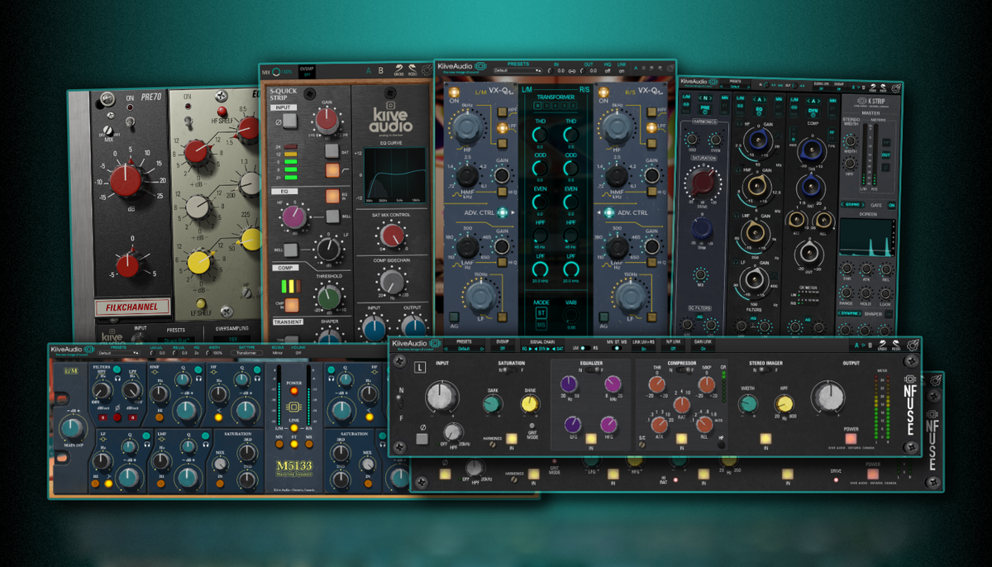Click the R/S ADV. CTRL glowing button in VX-Q
992x567 pixels.
pos(608,212)
